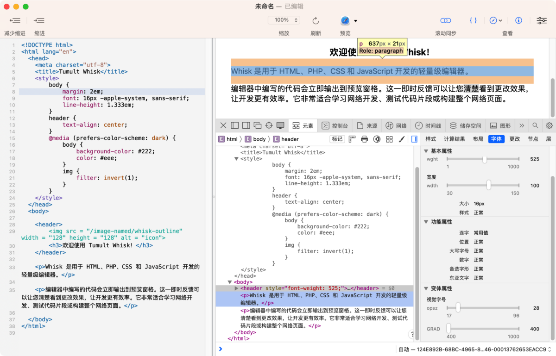Screen dimensions: 556x356
Task: Click the body breadcrumb in the DOM path
Action: [256, 139]
